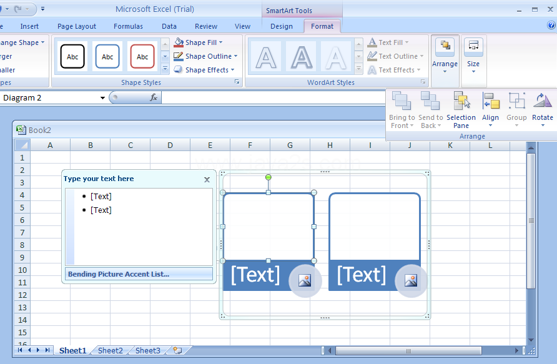Open the Text Fill options
Viewport: 557px width, 364px height.
click(x=388, y=42)
